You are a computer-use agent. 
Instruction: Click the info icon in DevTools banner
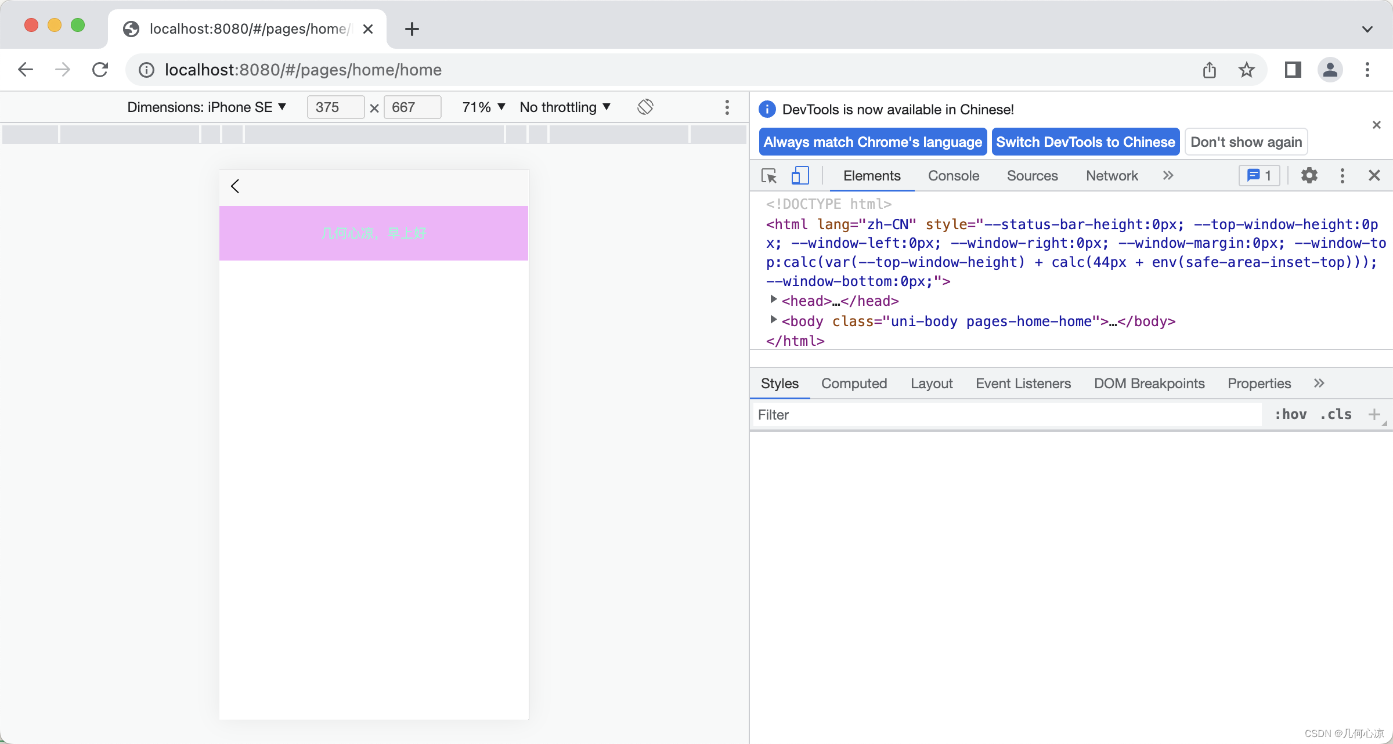point(767,109)
